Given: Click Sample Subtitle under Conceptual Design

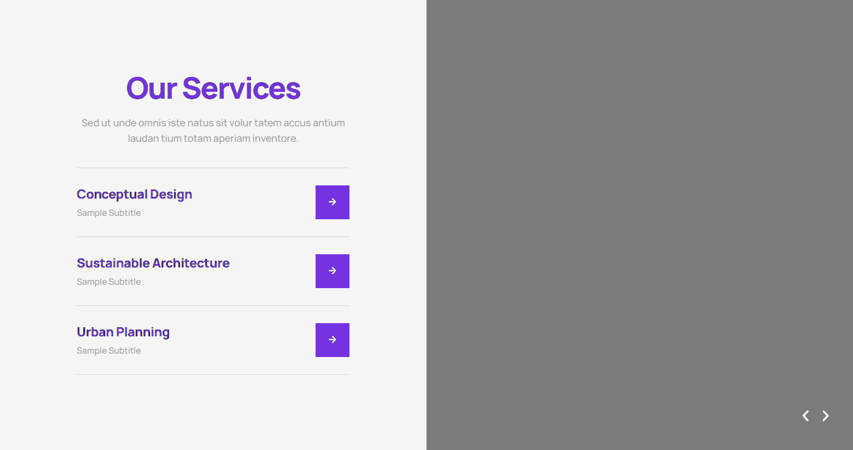Looking at the screenshot, I should click(x=109, y=213).
